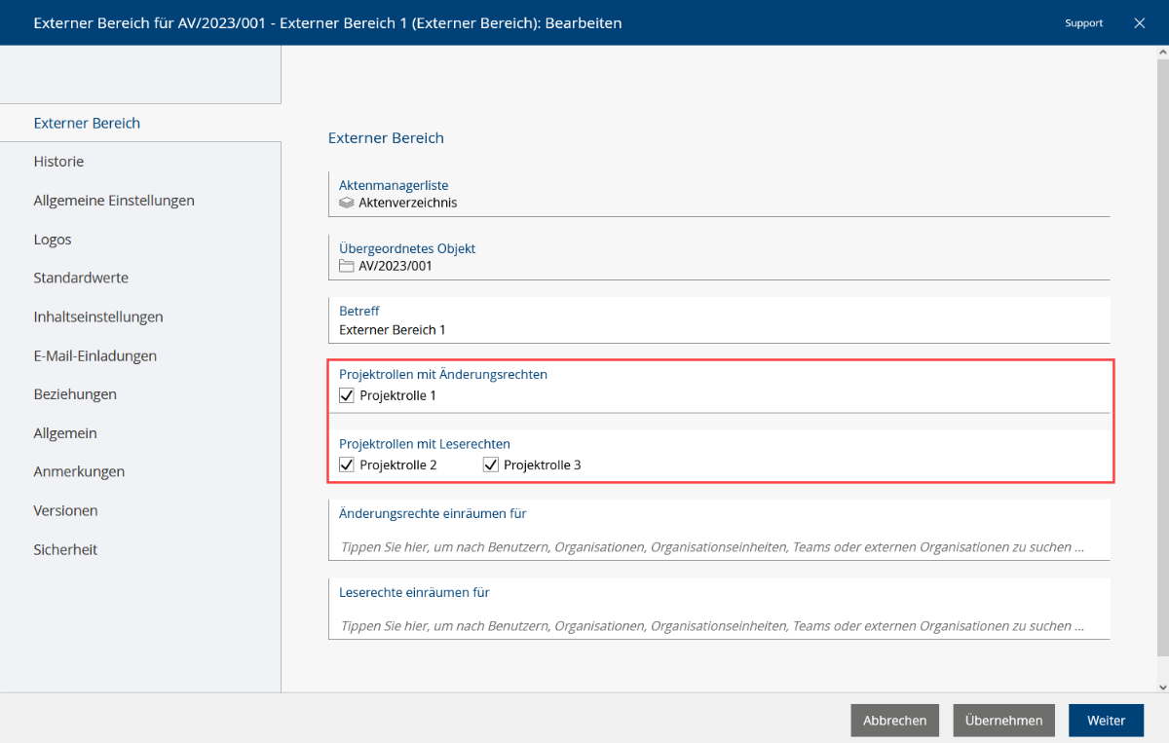The width and height of the screenshot is (1169, 743).
Task: Click the Weiter button
Action: pos(1106,721)
